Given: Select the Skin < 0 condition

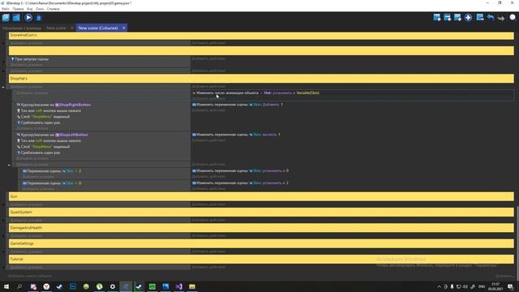Looking at the screenshot, I should [52, 183].
